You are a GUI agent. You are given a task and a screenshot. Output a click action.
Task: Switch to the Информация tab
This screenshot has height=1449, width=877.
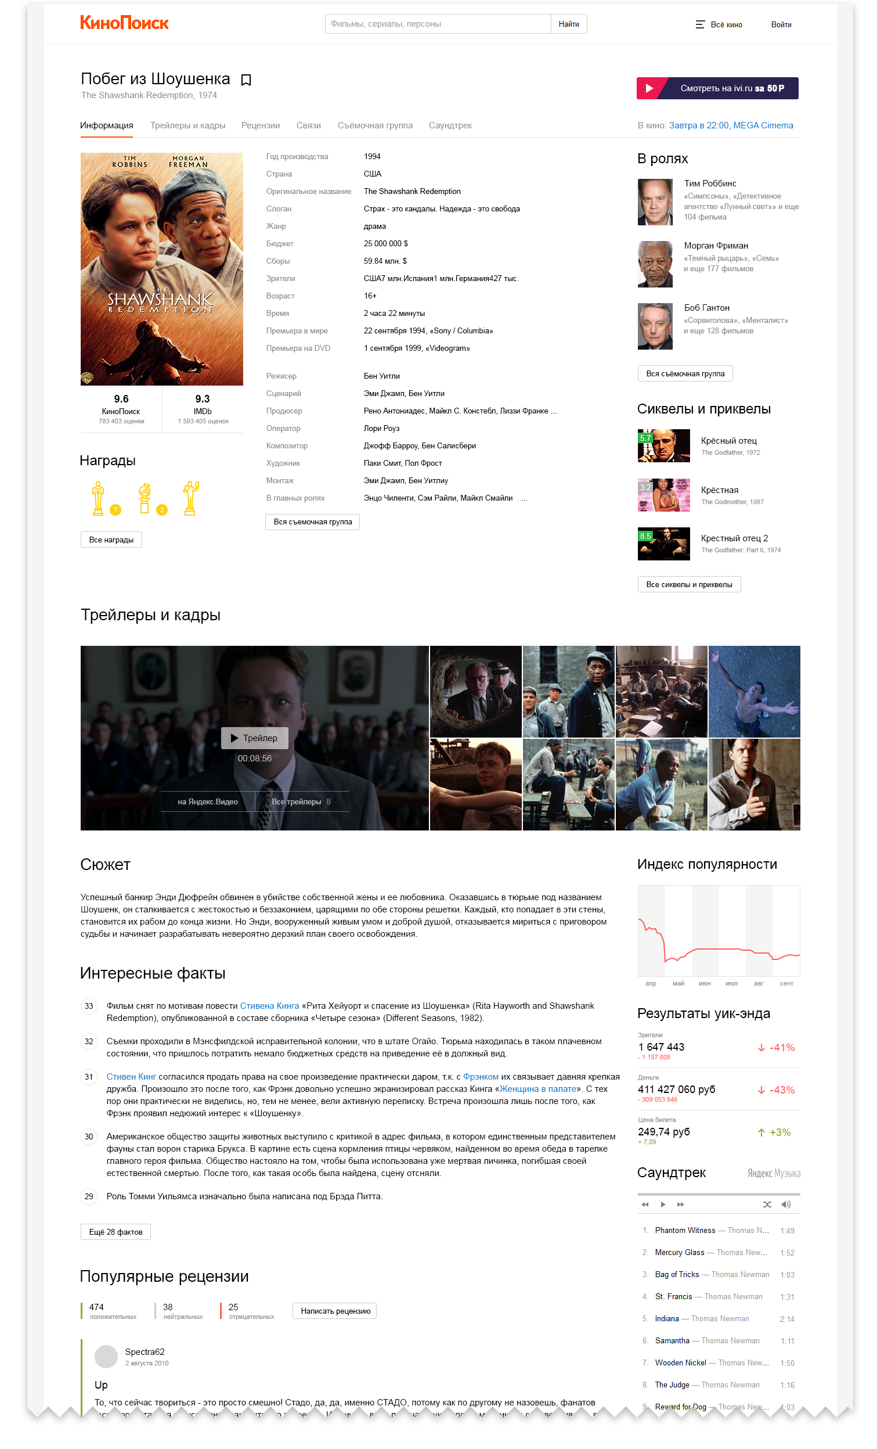click(106, 125)
